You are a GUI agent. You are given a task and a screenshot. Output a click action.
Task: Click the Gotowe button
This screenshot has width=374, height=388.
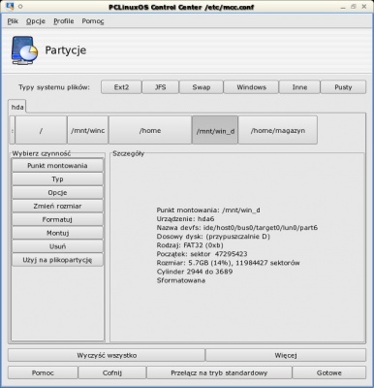[x=329, y=372]
